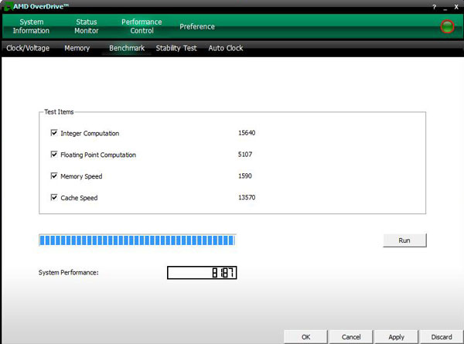The width and height of the screenshot is (464, 344).
Task: Go to the Clock/Voltage tab
Action: click(28, 48)
